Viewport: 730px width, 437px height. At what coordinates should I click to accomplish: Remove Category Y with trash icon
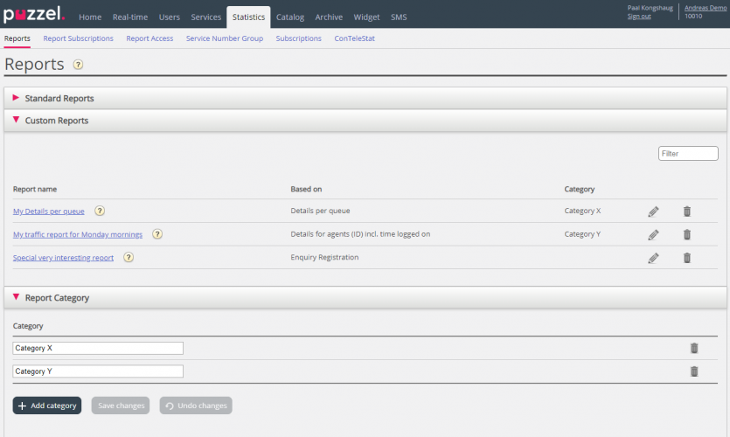[694, 371]
